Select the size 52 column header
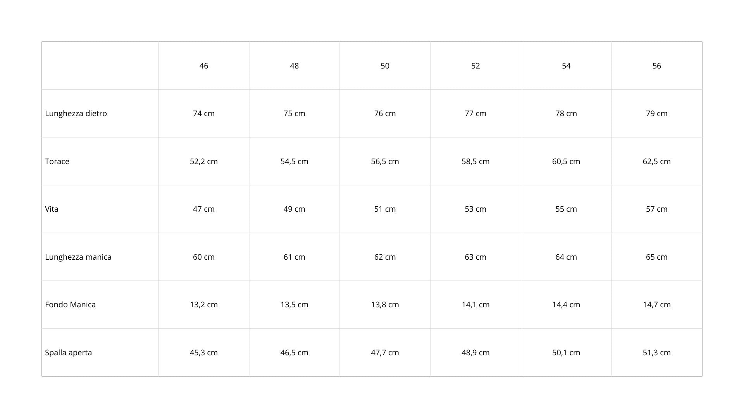Image resolution: width=744 pixels, height=418 pixels. 475,66
